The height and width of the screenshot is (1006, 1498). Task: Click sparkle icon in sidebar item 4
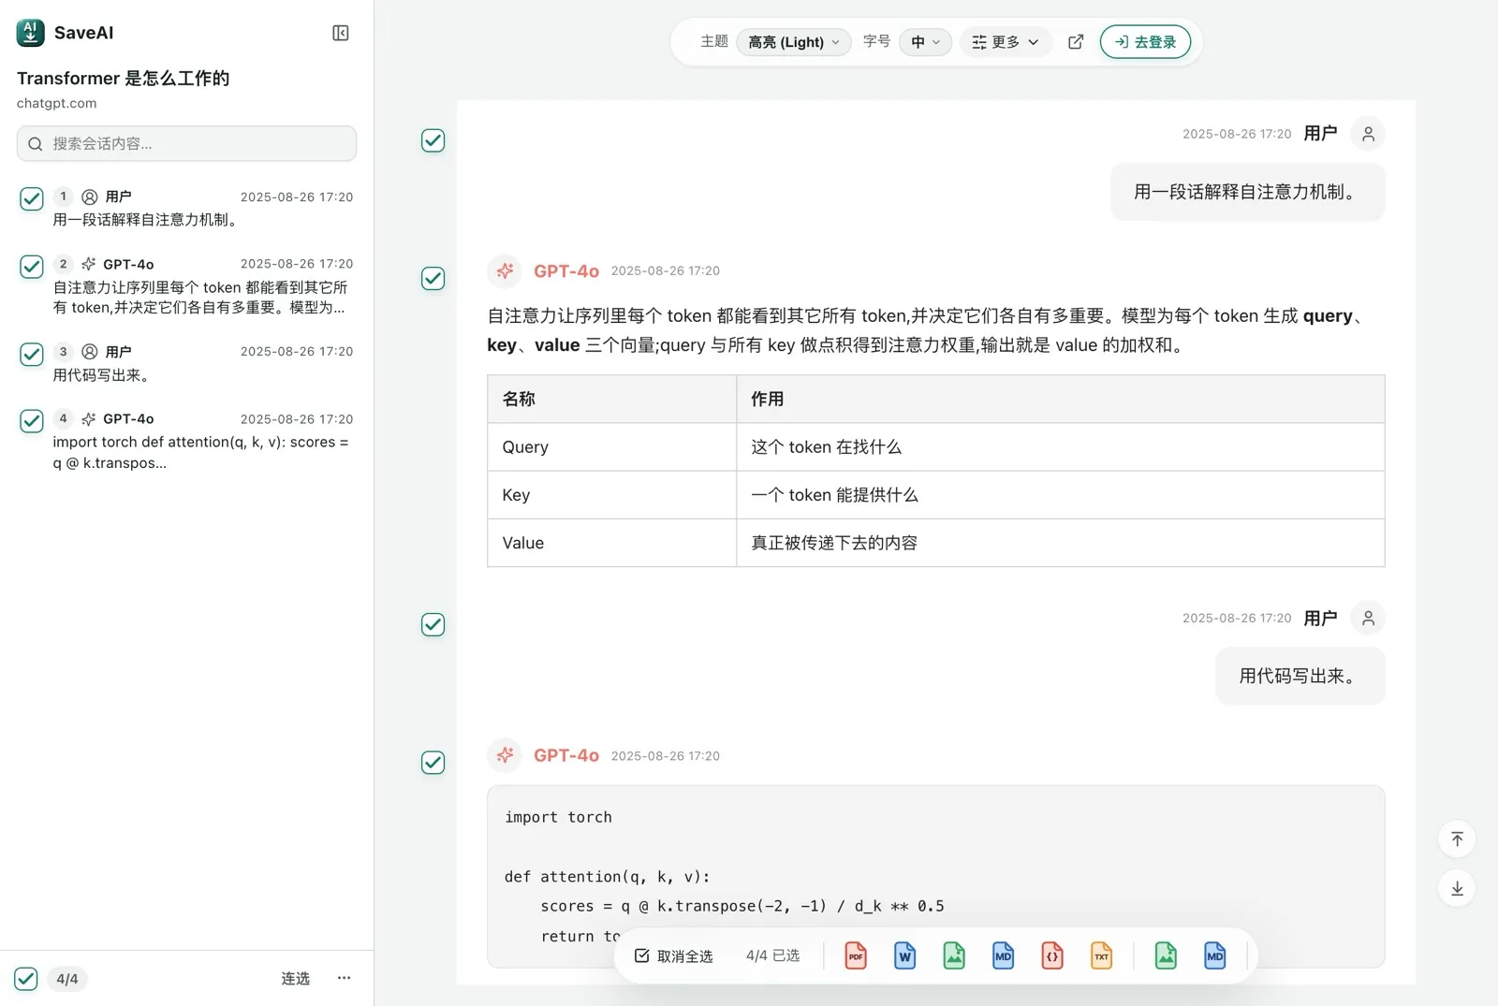point(89,419)
